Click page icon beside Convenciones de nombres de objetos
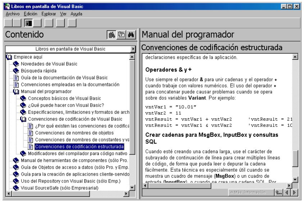 tap(30, 133)
